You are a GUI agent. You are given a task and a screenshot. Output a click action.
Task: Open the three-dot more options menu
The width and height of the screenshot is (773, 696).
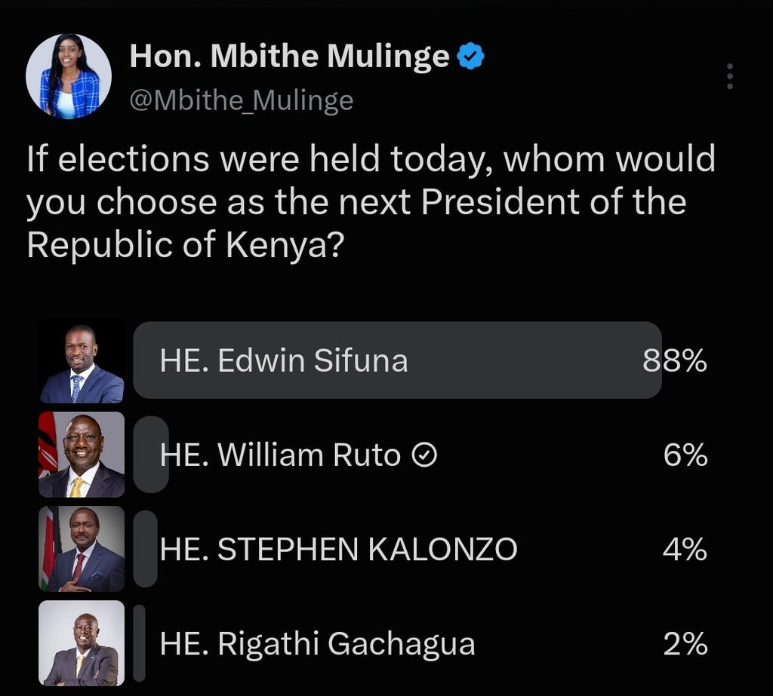tap(730, 76)
